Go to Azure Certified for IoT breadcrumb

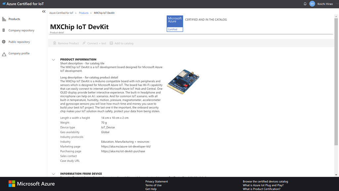(x=61, y=13)
